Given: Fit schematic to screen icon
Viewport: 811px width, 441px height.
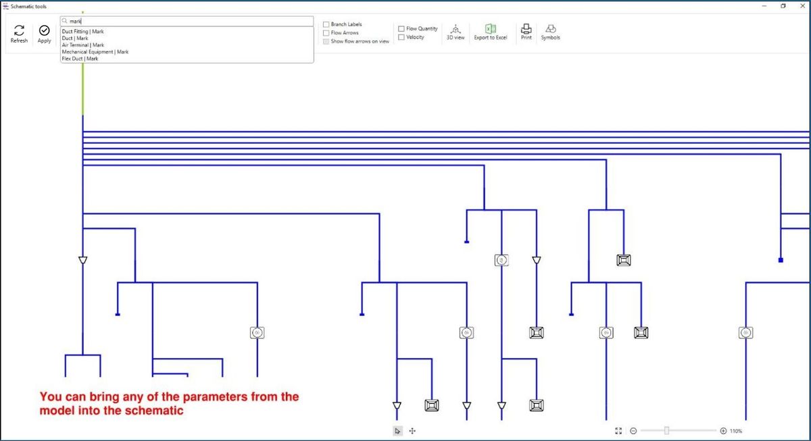Looking at the screenshot, I should [618, 431].
